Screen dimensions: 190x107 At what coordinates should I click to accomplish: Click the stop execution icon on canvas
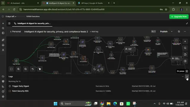point(102,69)
